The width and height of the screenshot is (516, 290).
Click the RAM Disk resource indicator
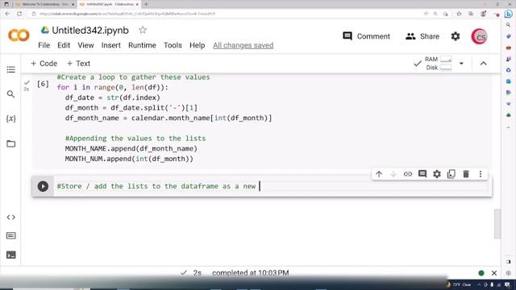click(x=438, y=63)
